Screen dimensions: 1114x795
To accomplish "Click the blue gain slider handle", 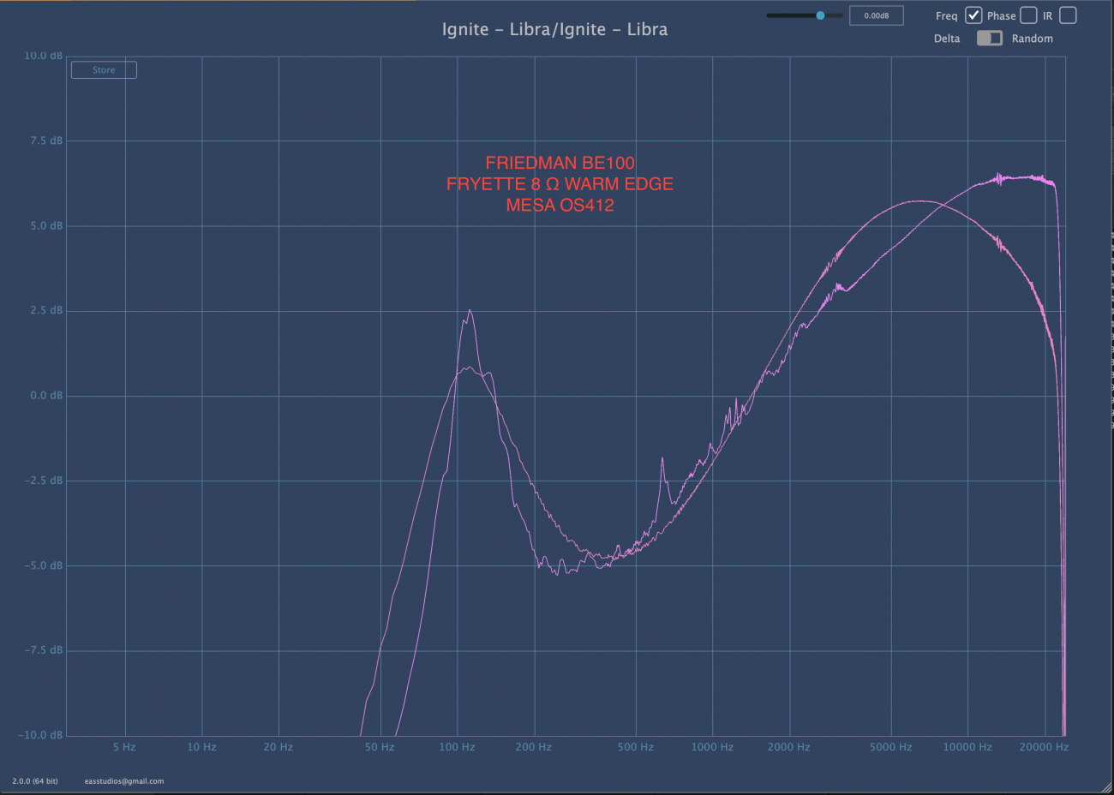I will pos(820,15).
